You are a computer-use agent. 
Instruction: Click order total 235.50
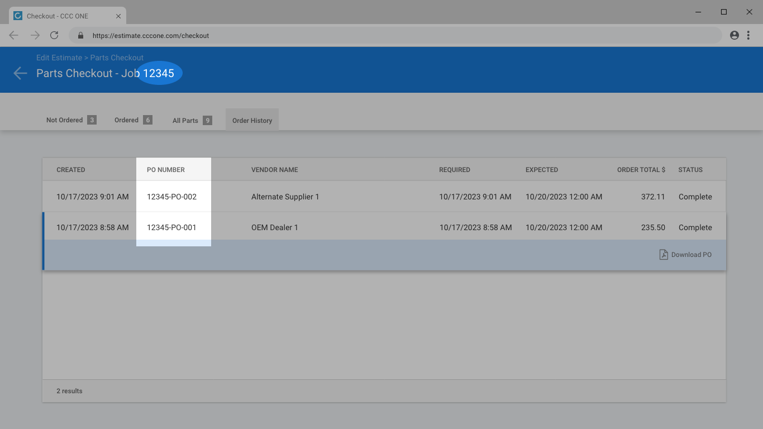[653, 227]
